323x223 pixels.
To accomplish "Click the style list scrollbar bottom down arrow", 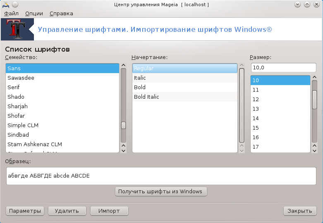I will coord(242,151).
